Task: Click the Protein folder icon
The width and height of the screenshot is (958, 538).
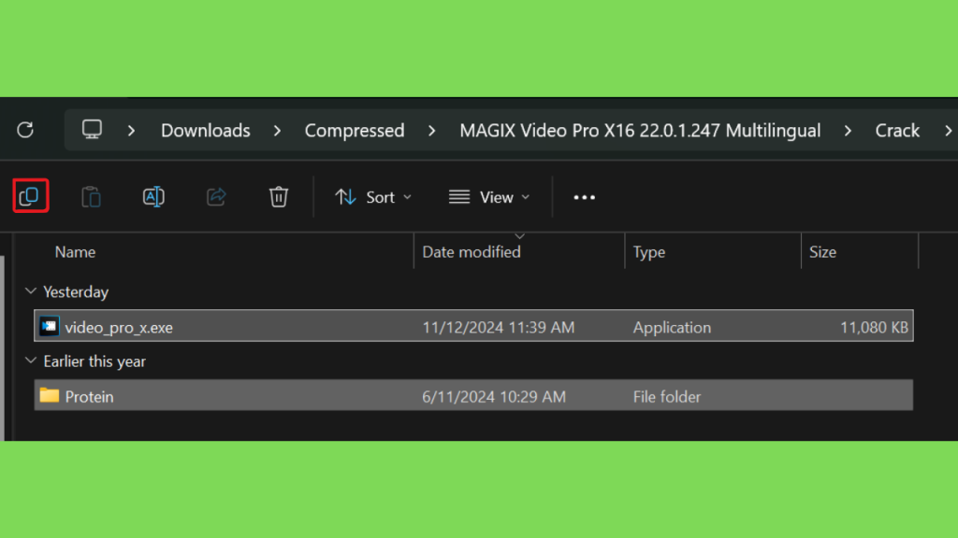Action: (x=50, y=395)
